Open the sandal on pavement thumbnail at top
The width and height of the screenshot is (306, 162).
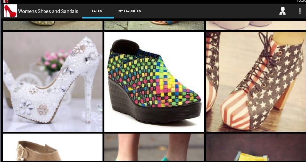coord(154,25)
